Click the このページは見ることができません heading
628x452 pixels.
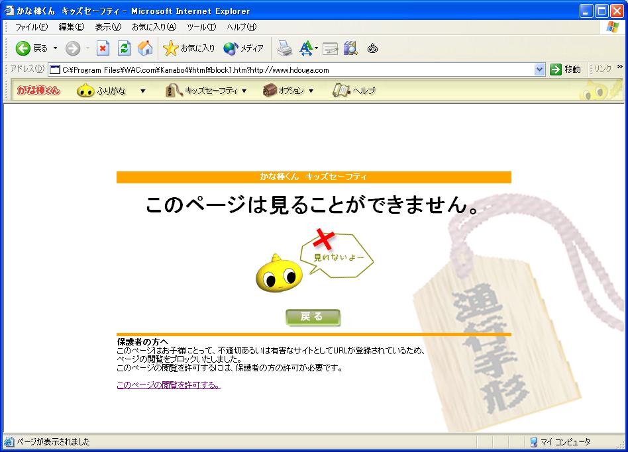313,204
